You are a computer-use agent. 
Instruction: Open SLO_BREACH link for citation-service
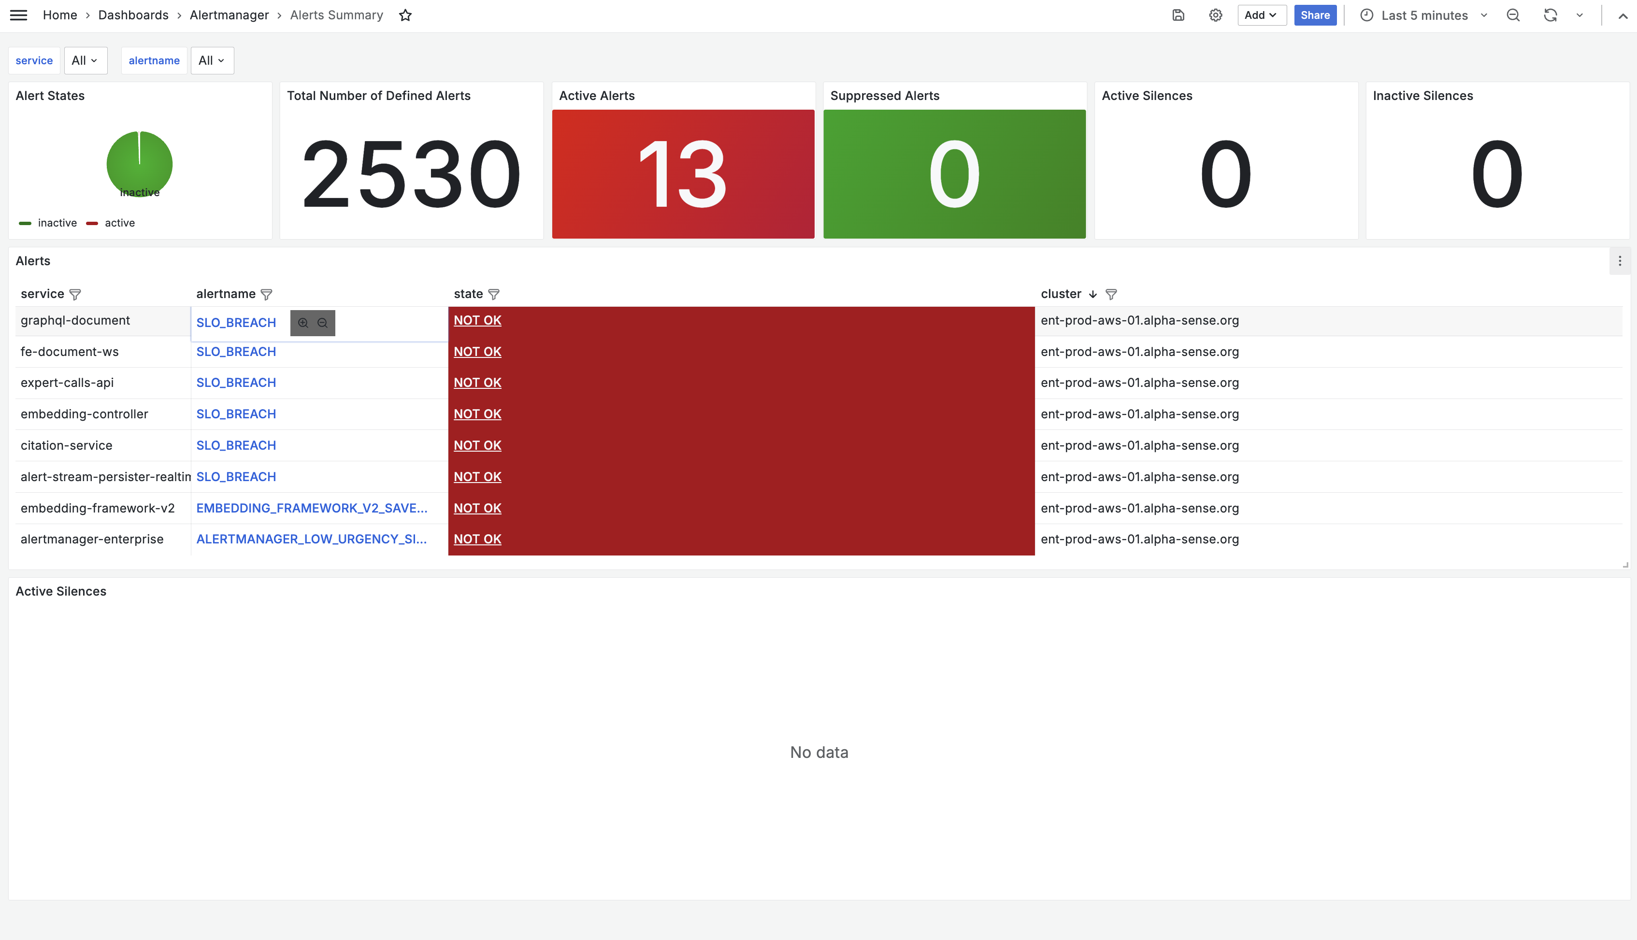(236, 445)
